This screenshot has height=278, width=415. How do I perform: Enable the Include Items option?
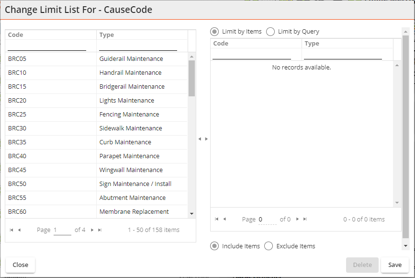(215, 246)
